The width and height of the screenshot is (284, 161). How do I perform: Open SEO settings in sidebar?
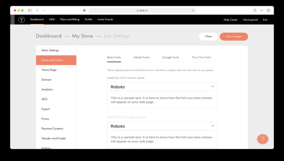coord(56,99)
